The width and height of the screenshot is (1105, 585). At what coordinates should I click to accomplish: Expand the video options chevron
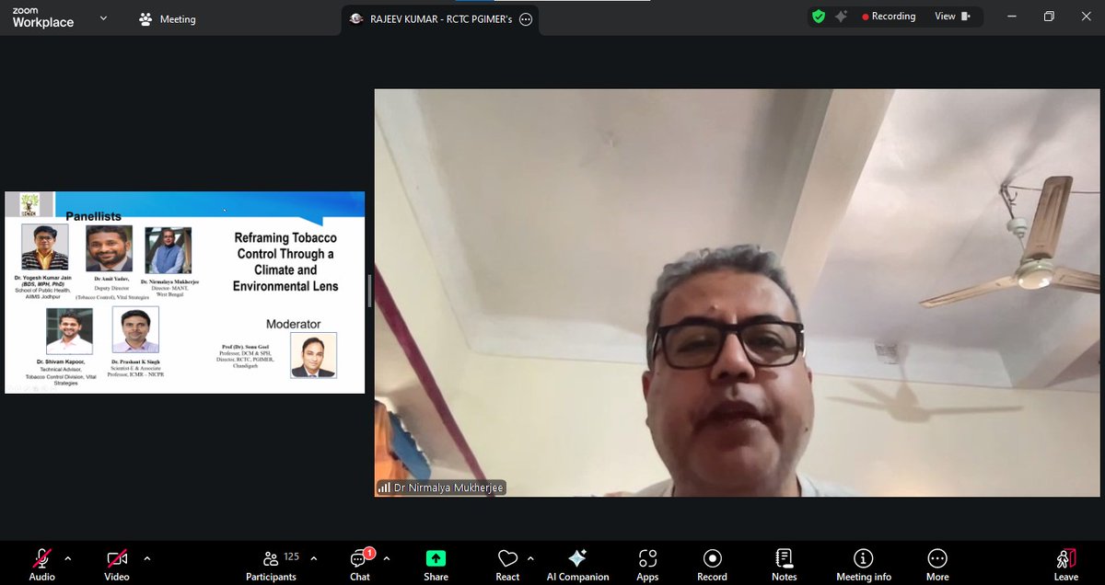pos(146,557)
